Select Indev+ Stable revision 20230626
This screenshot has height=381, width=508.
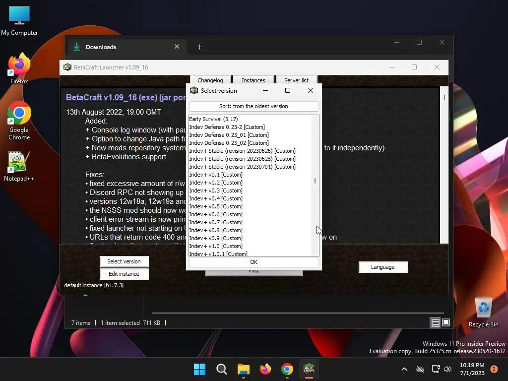pyautogui.click(x=250, y=151)
